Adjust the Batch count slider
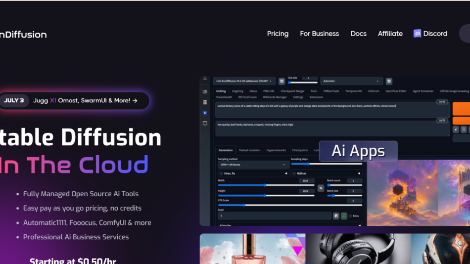The image size is (470, 264). point(344,185)
